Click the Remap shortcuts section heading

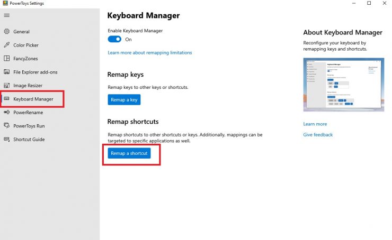[x=133, y=122]
